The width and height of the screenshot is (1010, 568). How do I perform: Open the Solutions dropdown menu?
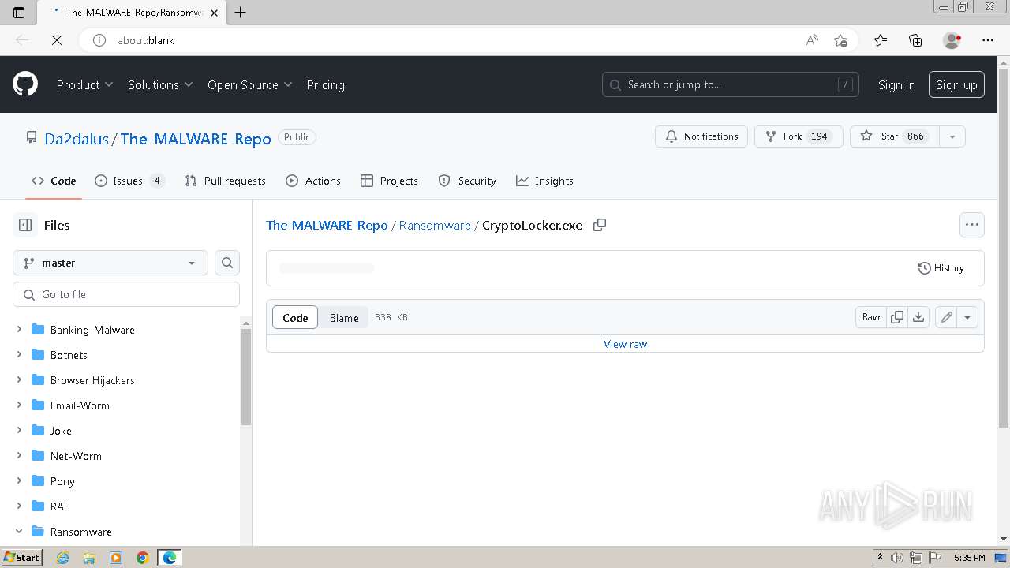160,84
